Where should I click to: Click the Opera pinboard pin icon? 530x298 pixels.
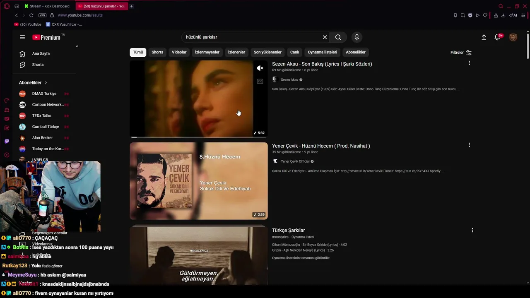(455, 15)
